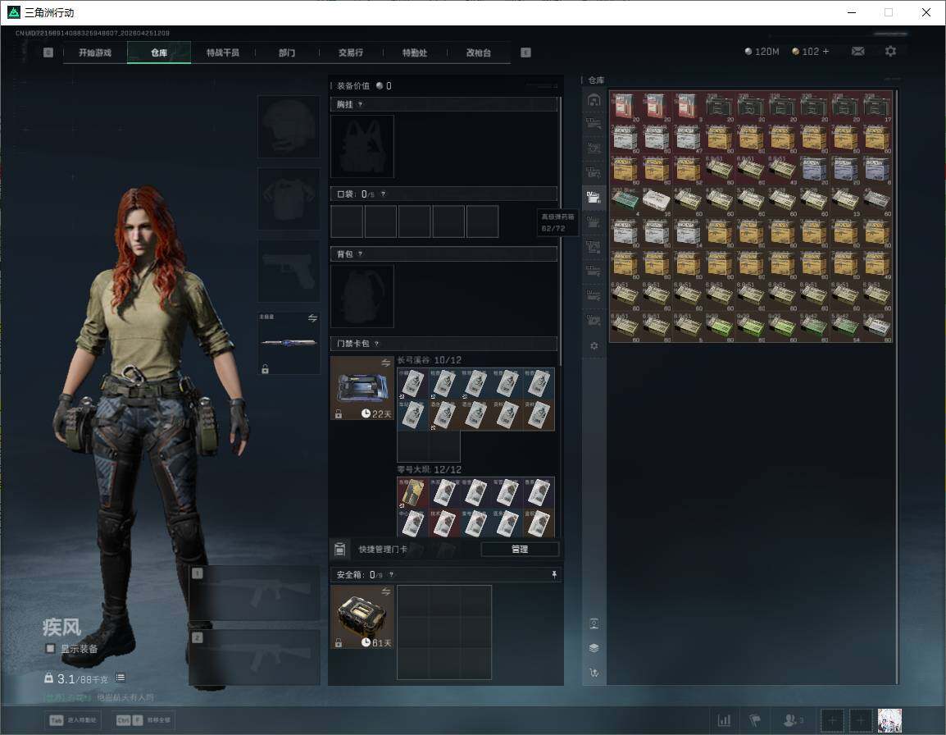Click the first keycard in 长弓溪谷
Image resolution: width=946 pixels, height=735 pixels.
pos(412,383)
